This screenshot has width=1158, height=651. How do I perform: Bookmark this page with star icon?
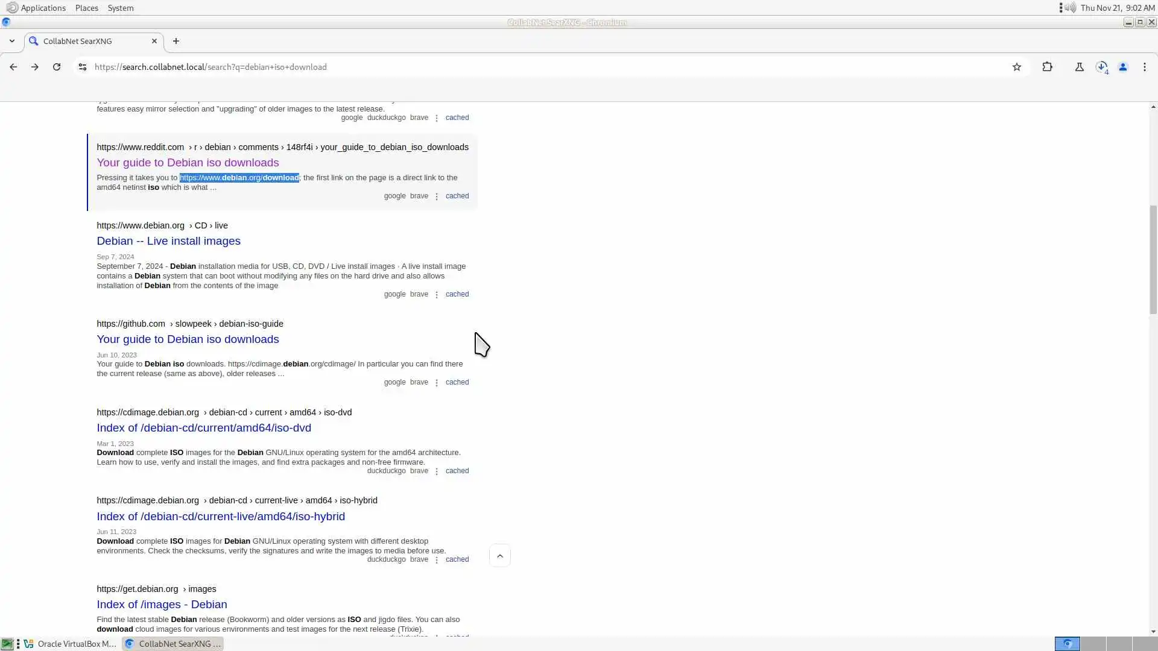coord(1017,67)
